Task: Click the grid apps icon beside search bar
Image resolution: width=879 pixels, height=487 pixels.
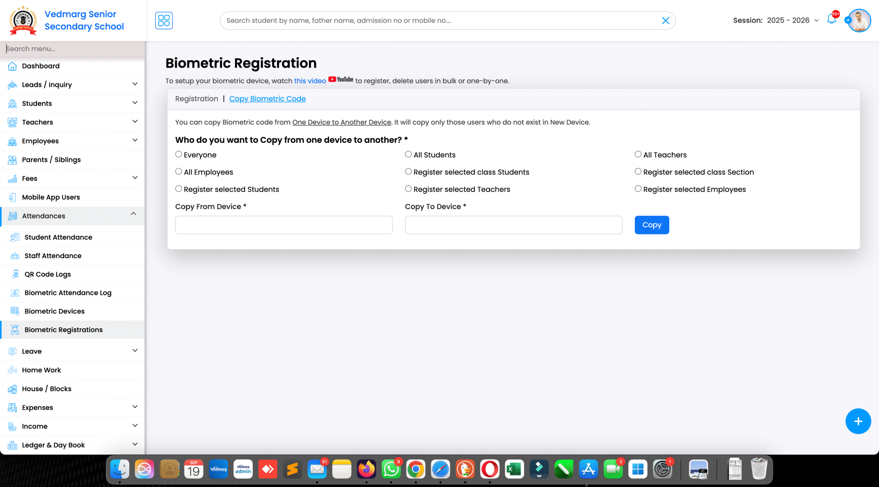Action: click(164, 21)
